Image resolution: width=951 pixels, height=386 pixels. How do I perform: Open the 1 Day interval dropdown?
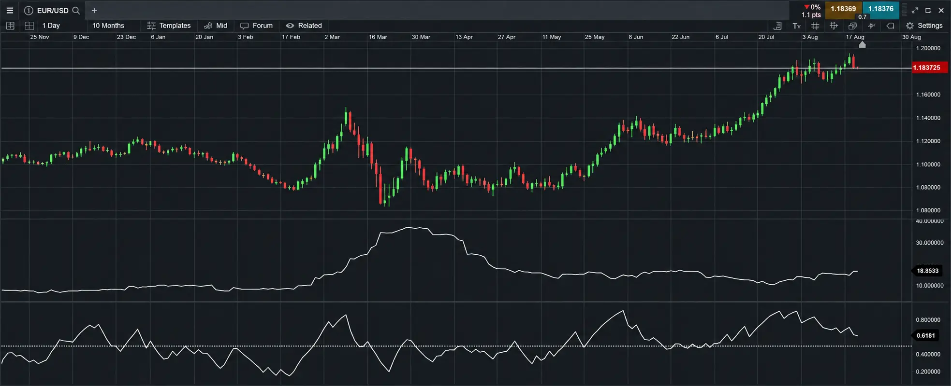(x=51, y=26)
